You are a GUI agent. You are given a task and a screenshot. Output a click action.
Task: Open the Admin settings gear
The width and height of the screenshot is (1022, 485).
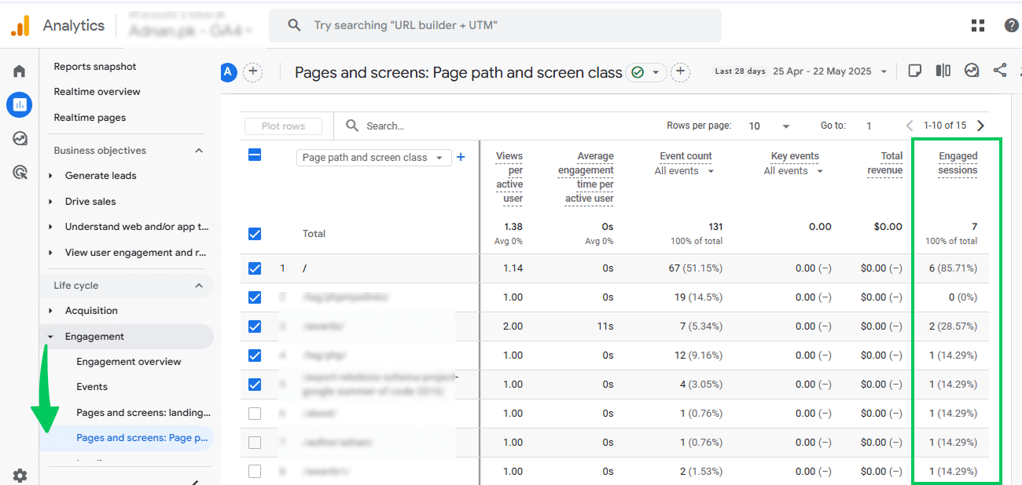(20, 476)
